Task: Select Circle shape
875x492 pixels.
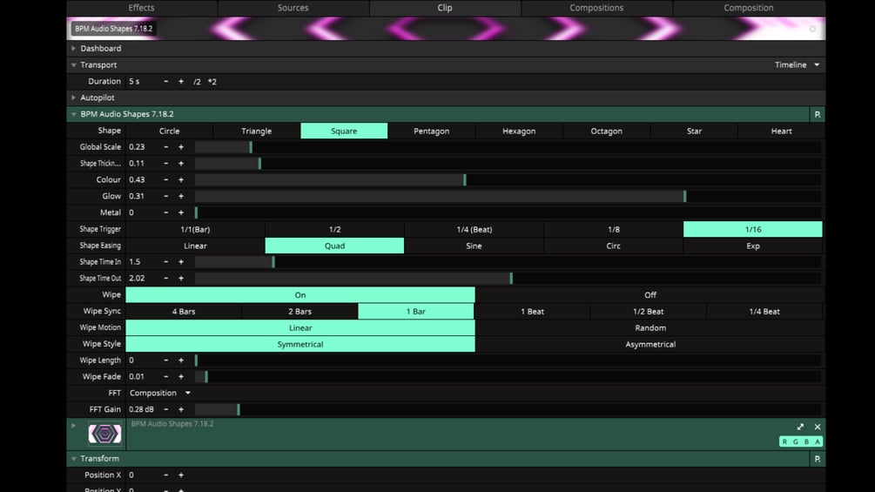Action: tap(169, 131)
